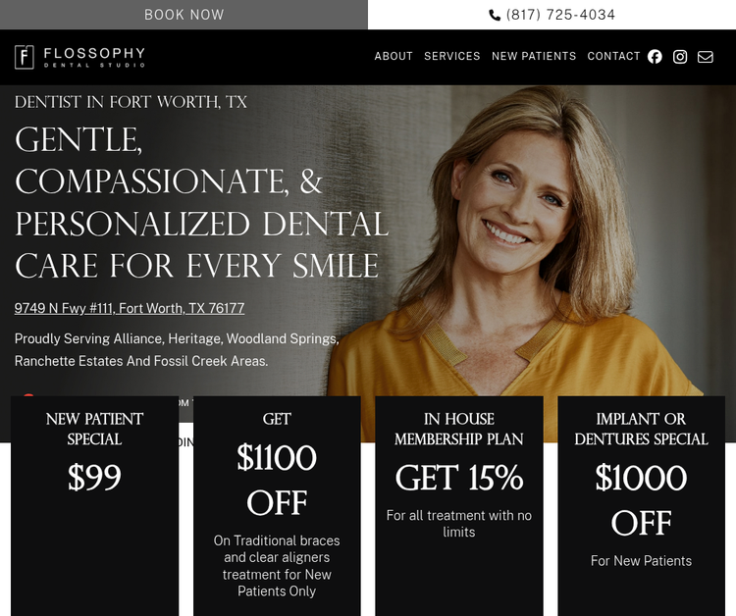Click Flossophy Dental Studio wordmark

(x=94, y=57)
